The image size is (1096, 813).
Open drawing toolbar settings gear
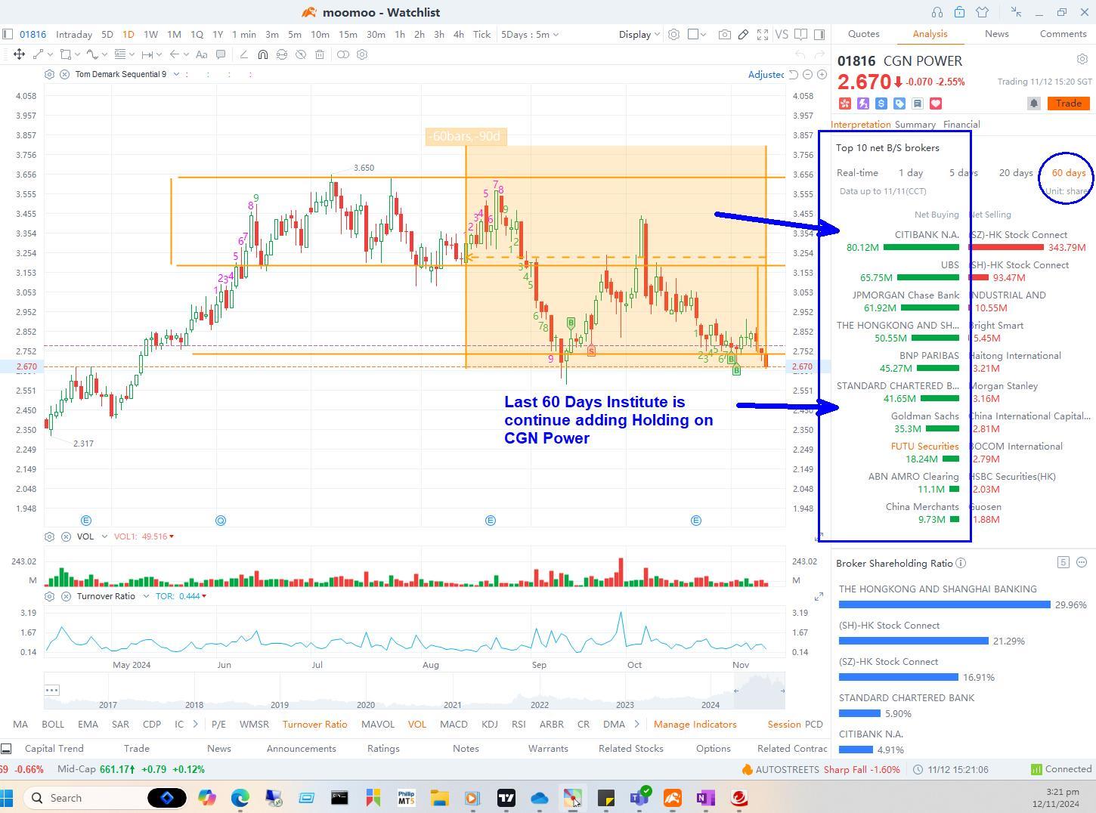point(362,54)
